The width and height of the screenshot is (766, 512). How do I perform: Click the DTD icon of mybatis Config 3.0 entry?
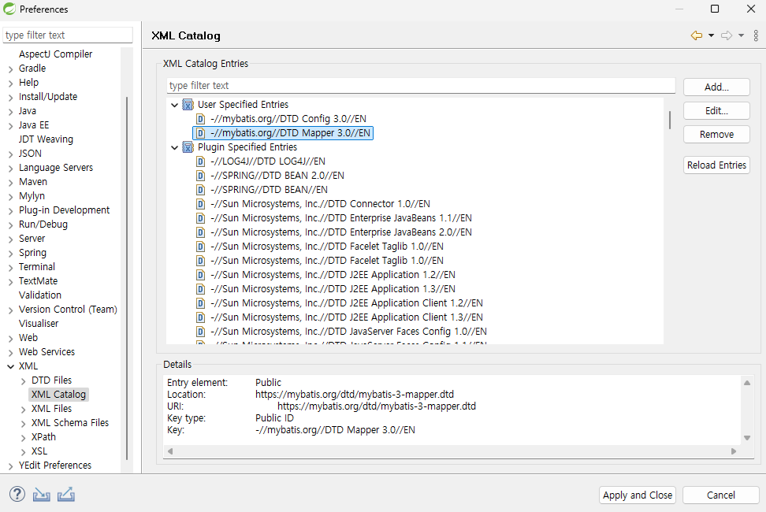[x=200, y=119]
